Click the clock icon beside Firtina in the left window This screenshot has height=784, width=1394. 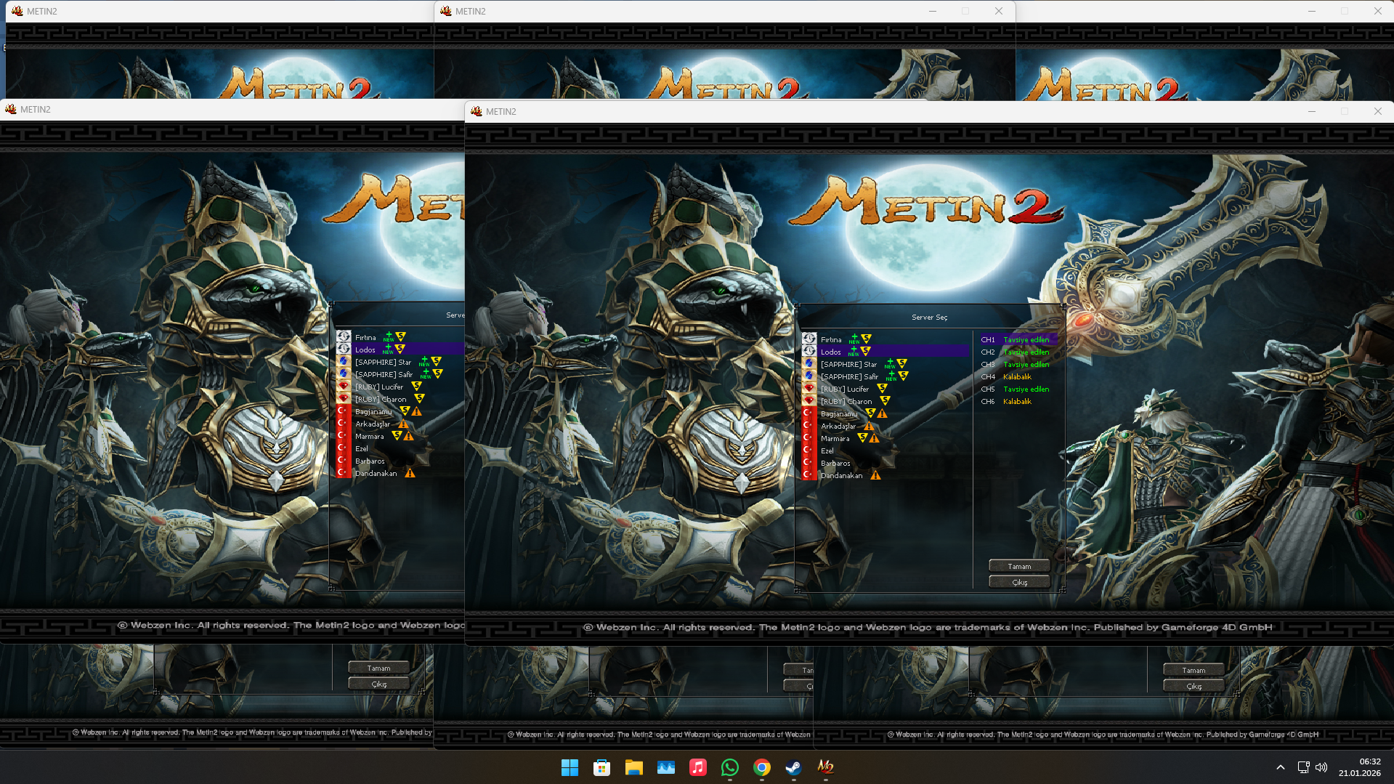click(344, 337)
